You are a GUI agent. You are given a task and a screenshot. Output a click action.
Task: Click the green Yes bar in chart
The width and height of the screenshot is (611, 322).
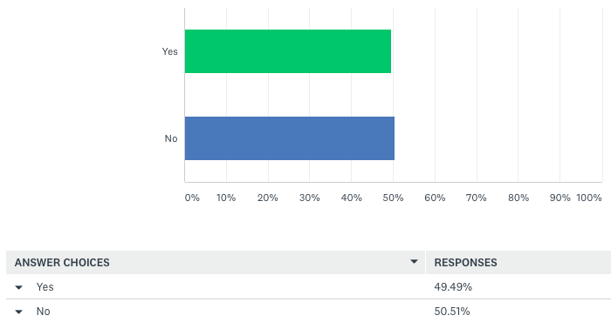(x=288, y=51)
